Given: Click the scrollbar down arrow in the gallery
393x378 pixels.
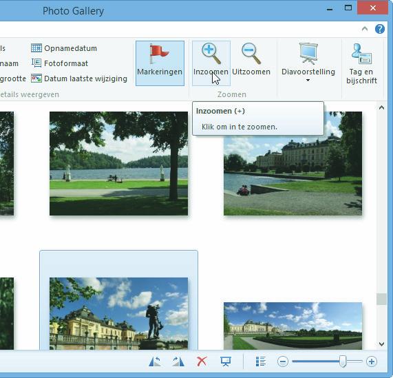Looking at the screenshot, I should coord(381,344).
